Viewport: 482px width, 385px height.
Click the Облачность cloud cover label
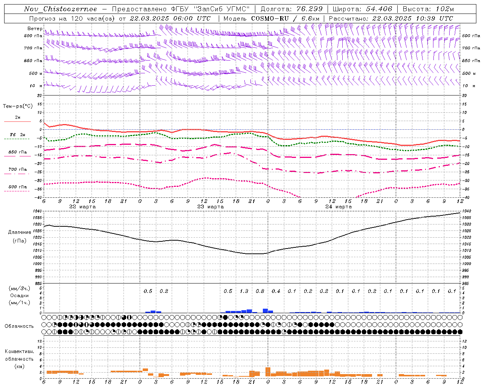[x=19, y=326]
